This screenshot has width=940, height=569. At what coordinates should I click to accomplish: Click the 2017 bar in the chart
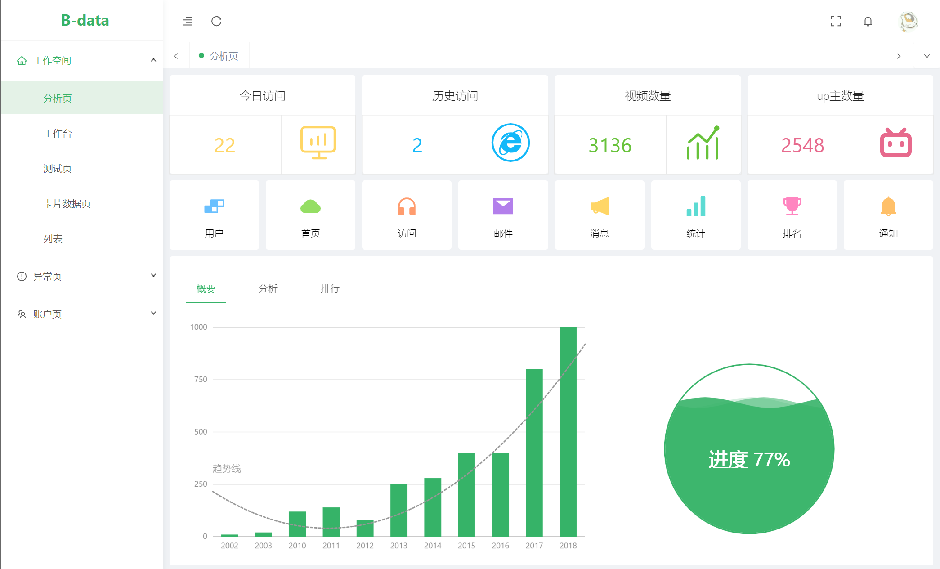(534, 453)
